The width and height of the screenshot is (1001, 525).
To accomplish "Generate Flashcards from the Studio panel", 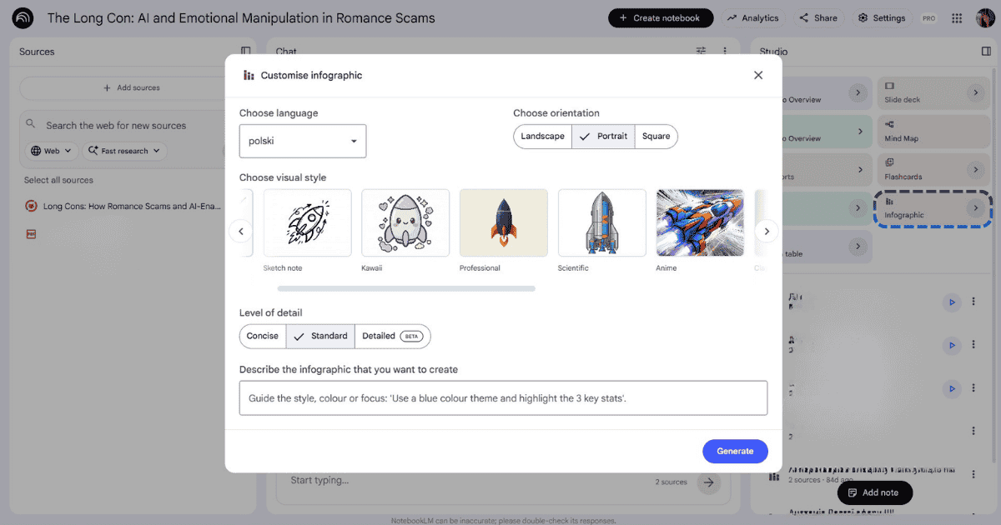I will point(933,169).
